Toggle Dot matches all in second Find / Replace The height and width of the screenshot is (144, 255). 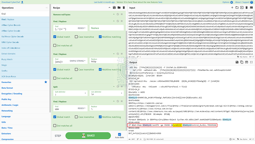pyautogui.click(x=55, y=78)
